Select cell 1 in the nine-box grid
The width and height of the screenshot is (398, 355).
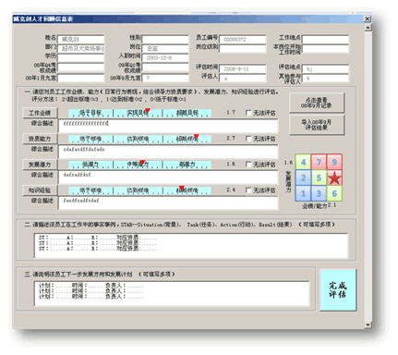pyautogui.click(x=303, y=193)
